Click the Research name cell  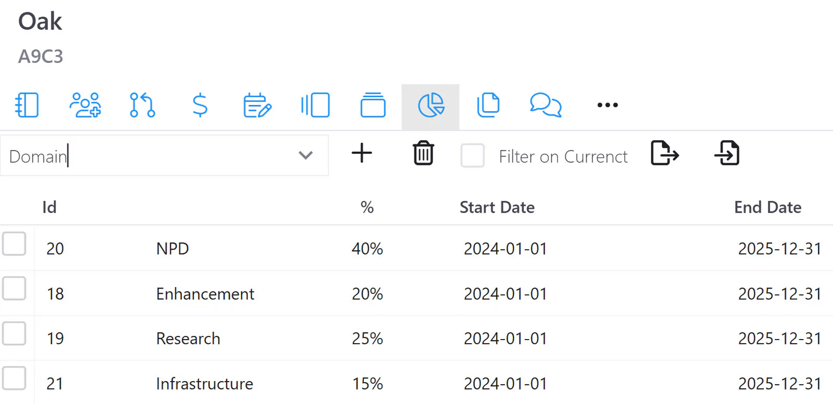click(x=188, y=339)
